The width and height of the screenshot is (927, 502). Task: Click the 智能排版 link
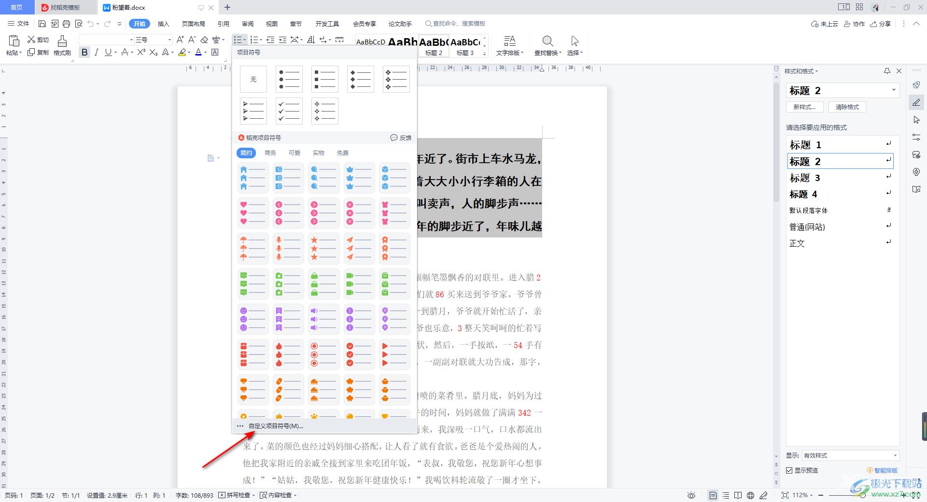(882, 471)
